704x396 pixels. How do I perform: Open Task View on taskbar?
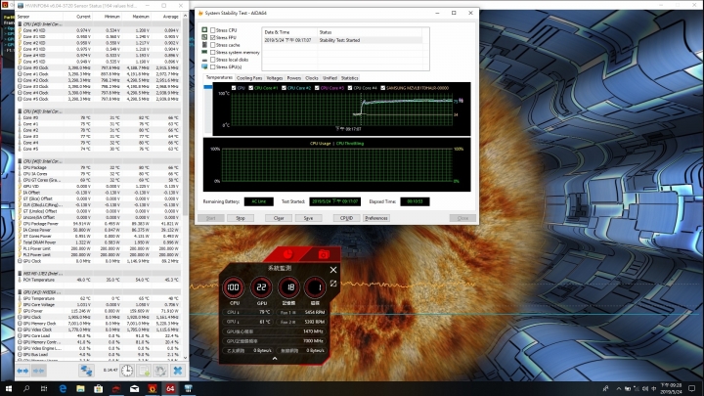44,389
